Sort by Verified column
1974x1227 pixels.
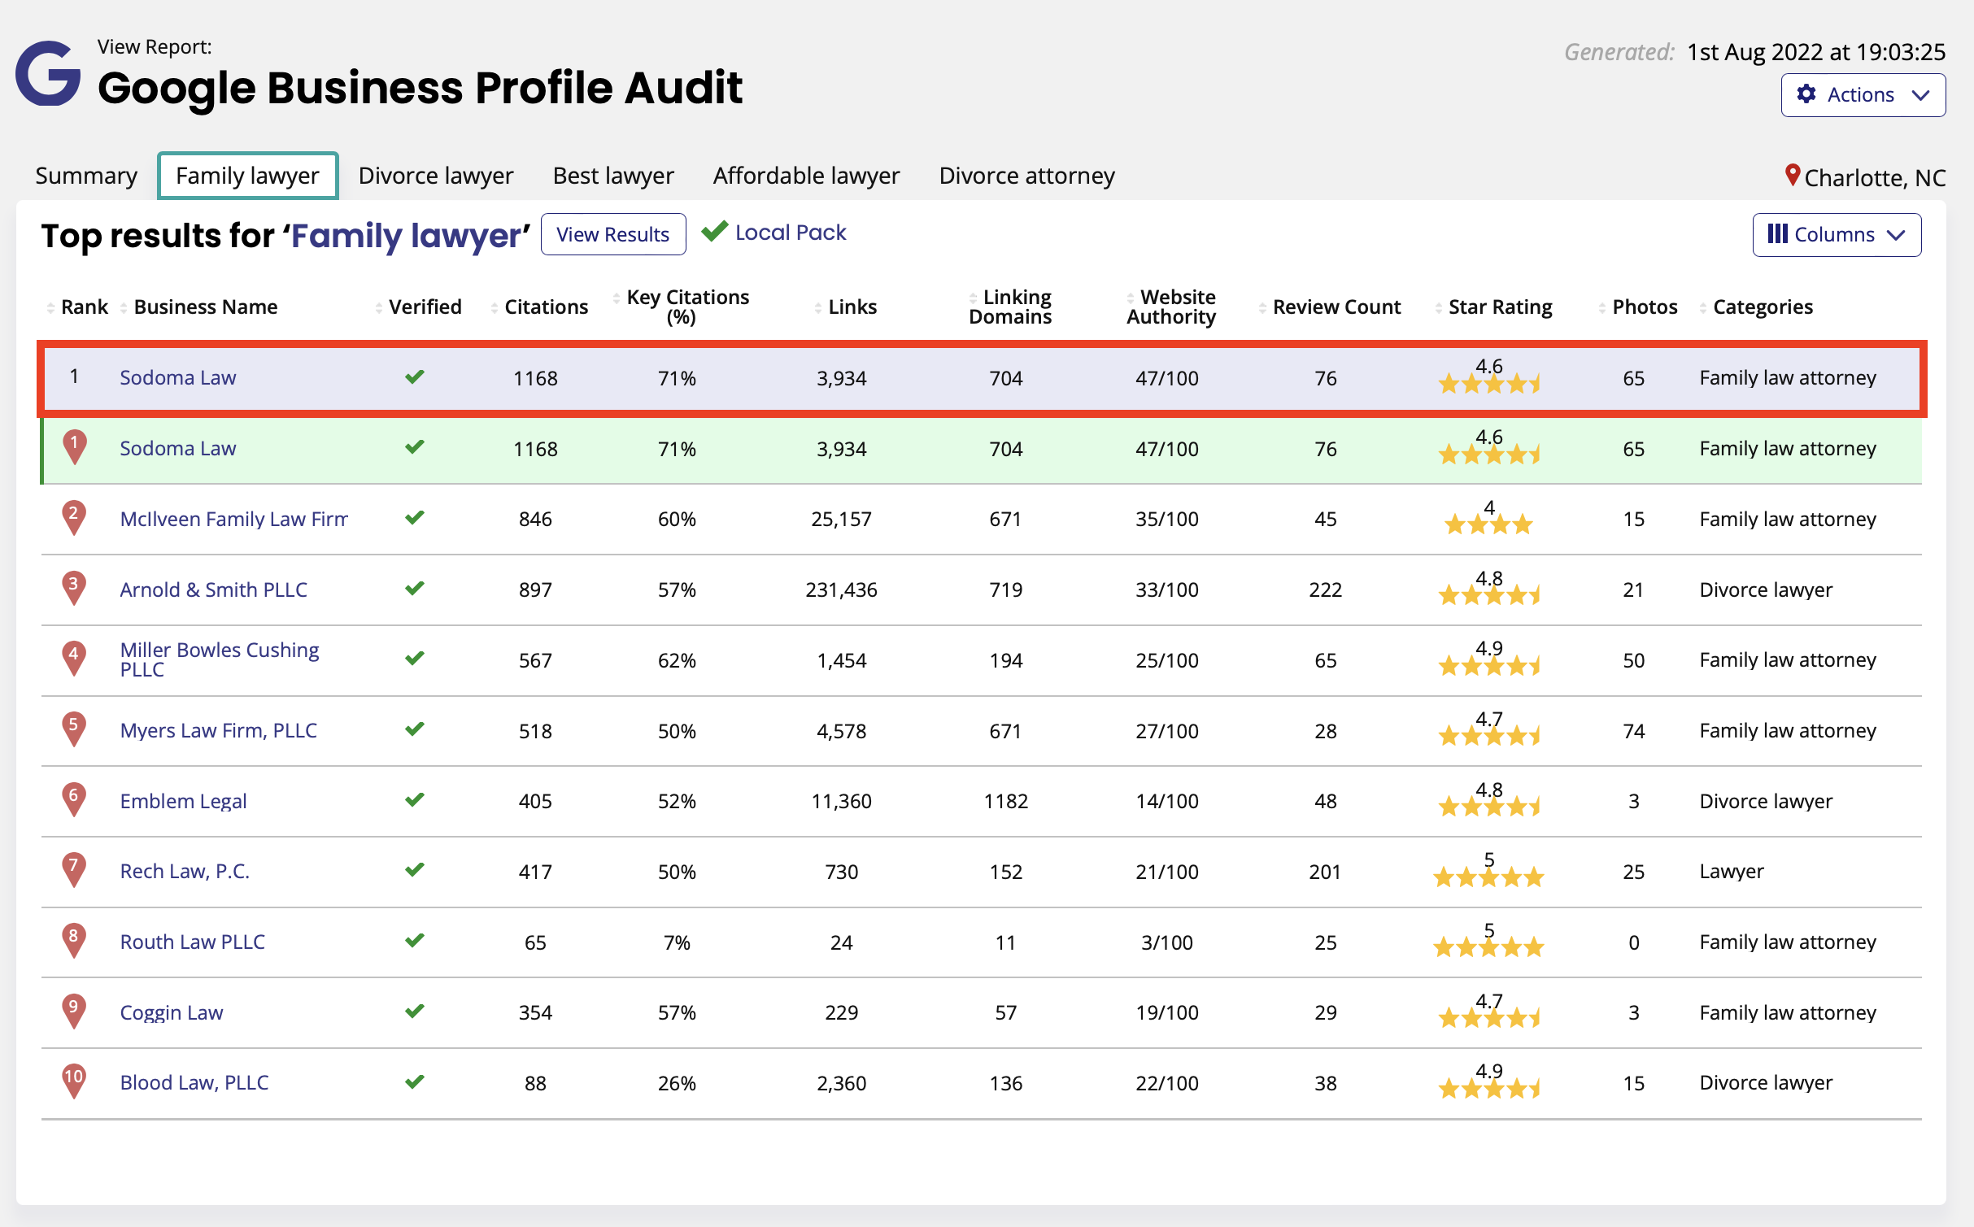(419, 307)
